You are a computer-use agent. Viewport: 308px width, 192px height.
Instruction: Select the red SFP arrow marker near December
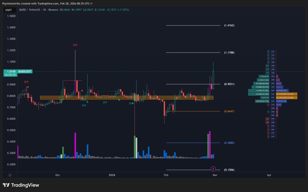(x=28, y=87)
